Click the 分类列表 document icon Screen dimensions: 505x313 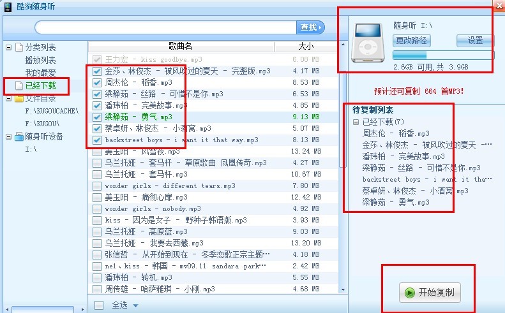[x=18, y=48]
